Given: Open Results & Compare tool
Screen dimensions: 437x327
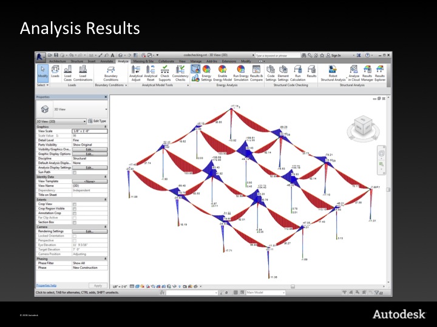Looking at the screenshot, I should tap(256, 73).
